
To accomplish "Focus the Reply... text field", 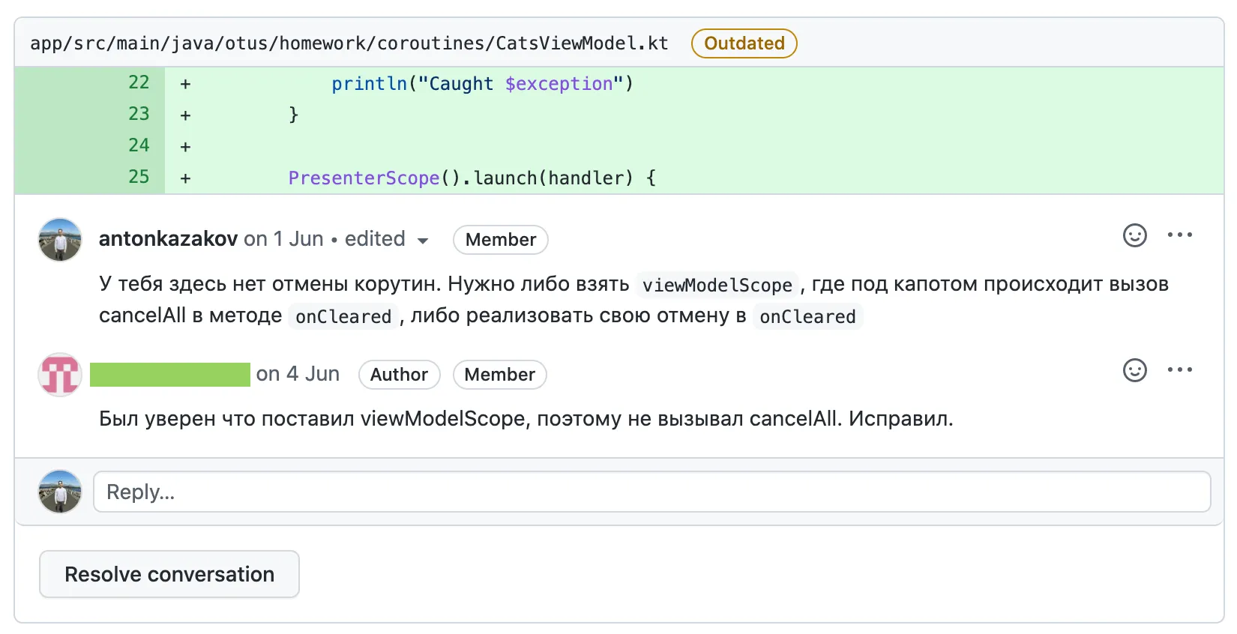I will 652,492.
